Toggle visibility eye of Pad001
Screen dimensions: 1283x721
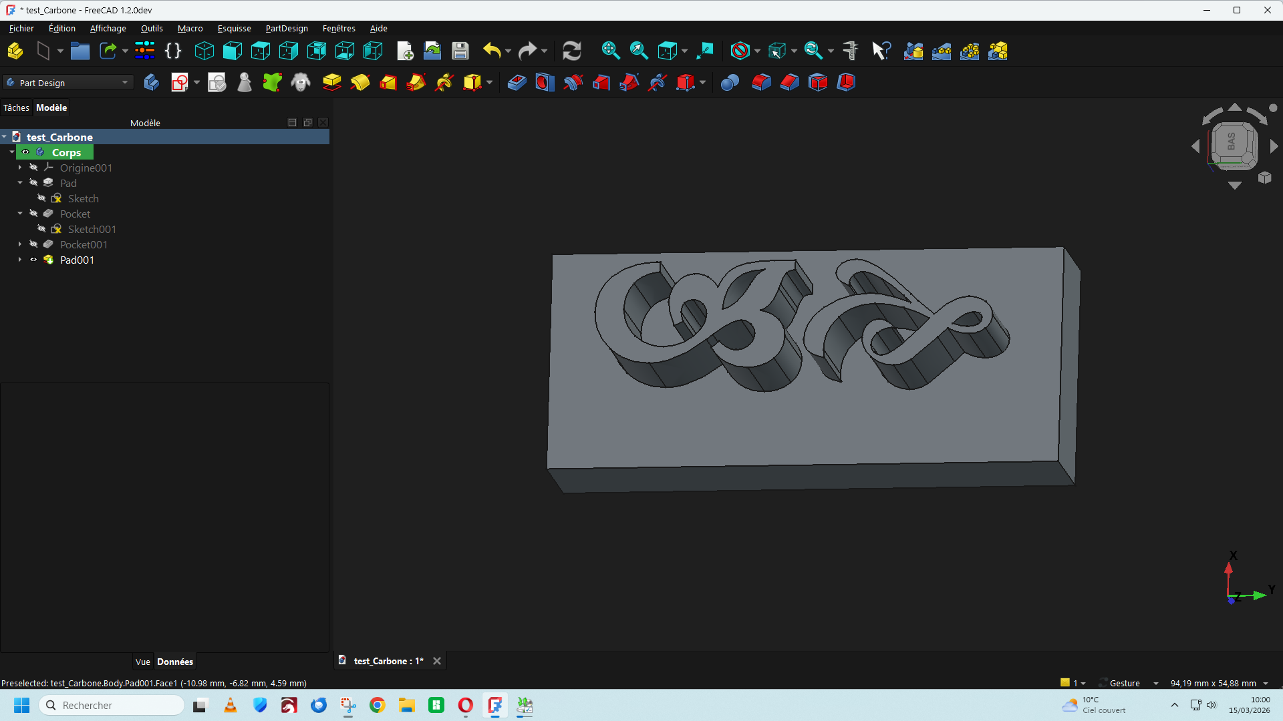click(33, 260)
